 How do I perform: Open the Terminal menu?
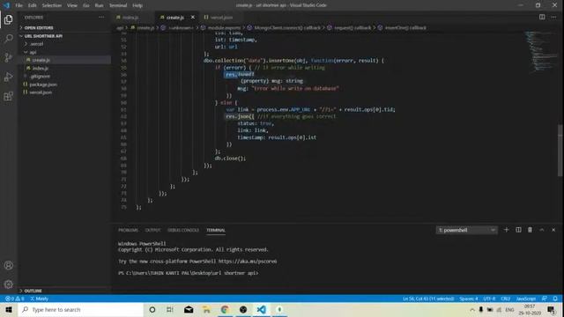pos(118,5)
